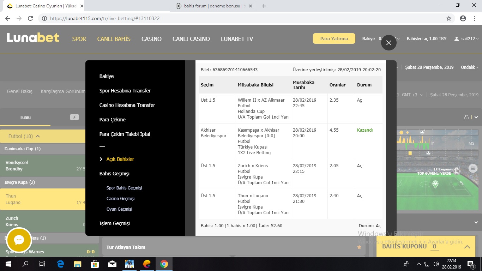The image size is (482, 271).
Task: Expand the chevron beside the lock icon
Action: click(x=476, y=117)
